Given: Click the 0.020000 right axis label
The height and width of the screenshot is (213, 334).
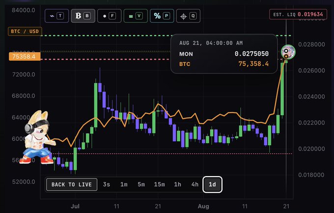Looking at the screenshot, I should 311,149.
